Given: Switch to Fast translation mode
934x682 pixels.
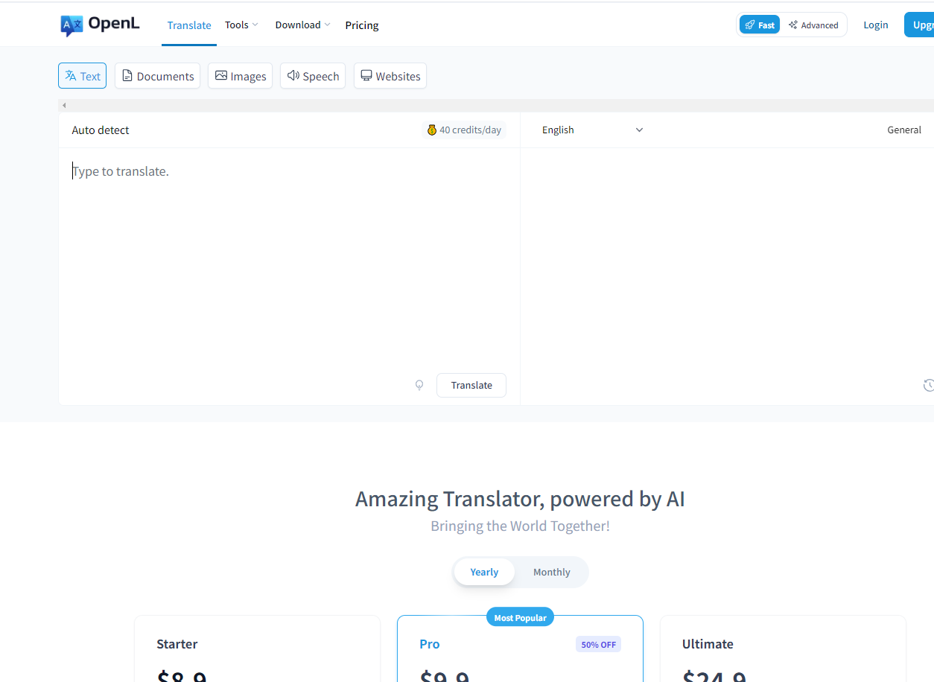Looking at the screenshot, I should 759,25.
